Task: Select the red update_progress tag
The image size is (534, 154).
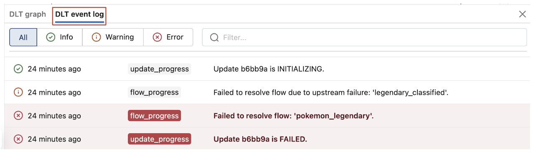Action: click(x=160, y=139)
